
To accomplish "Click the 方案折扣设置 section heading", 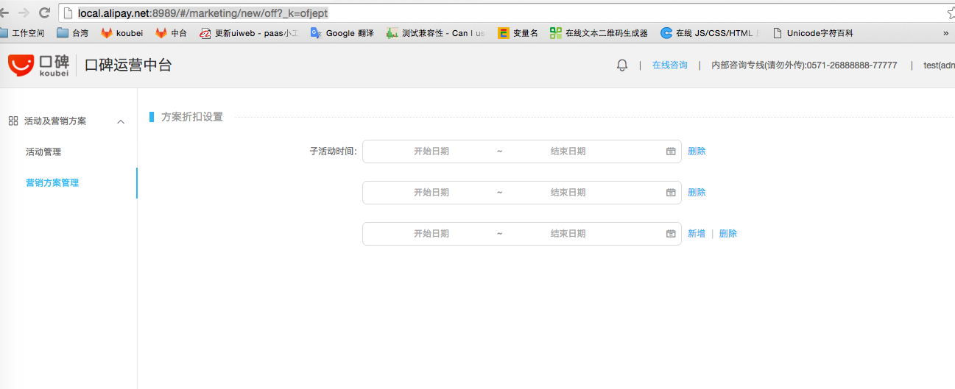I will coord(192,116).
